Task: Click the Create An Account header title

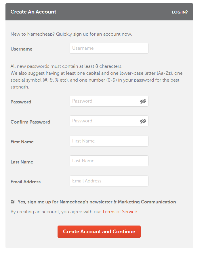Action: pos(33,12)
